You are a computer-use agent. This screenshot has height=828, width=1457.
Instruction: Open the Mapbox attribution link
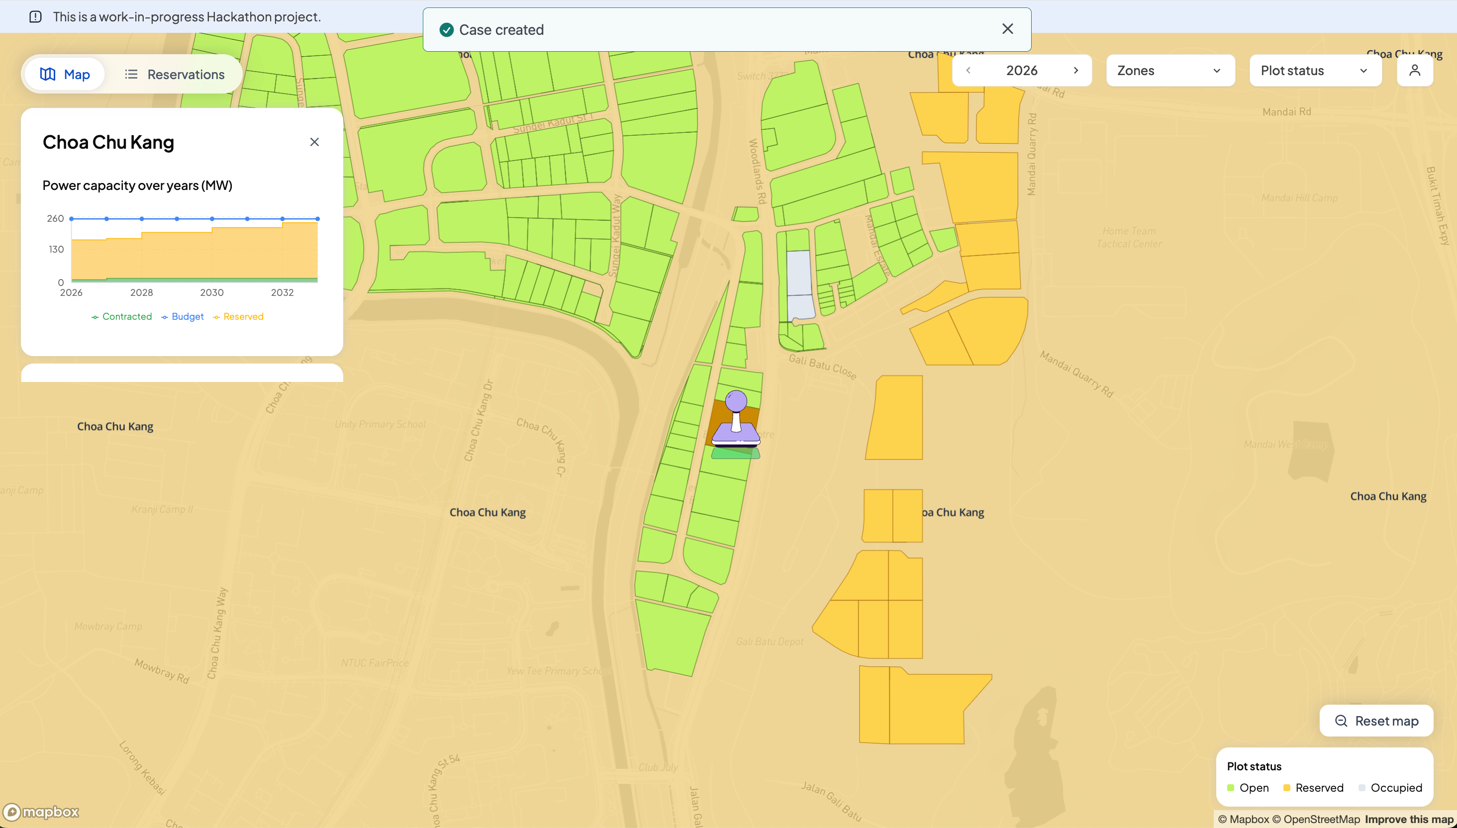click(x=1243, y=820)
